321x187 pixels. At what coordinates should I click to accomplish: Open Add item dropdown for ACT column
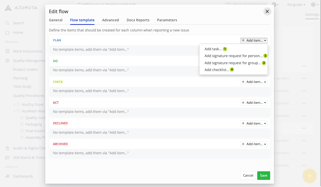254,103
